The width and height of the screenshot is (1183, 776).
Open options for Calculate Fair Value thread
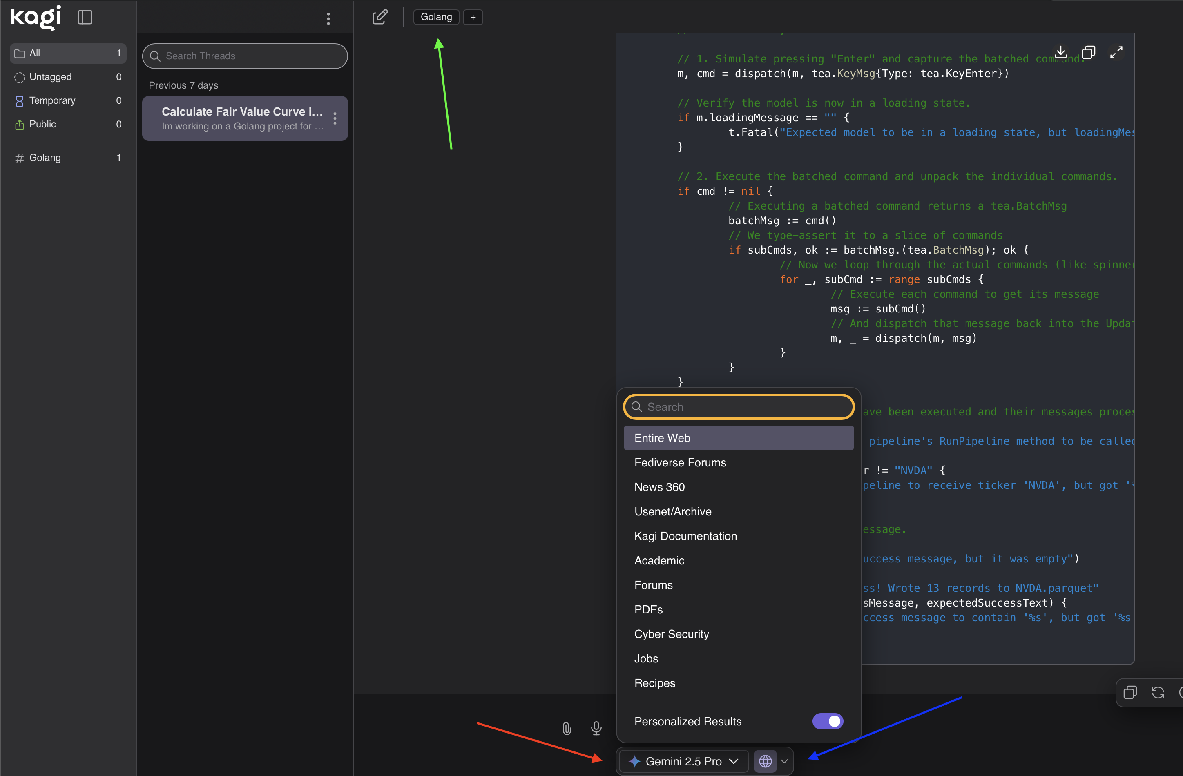[335, 118]
